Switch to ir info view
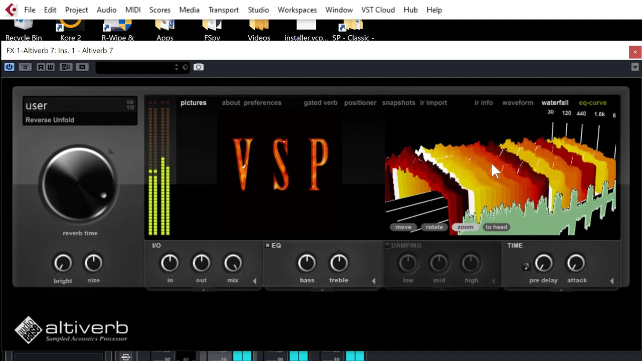 (484, 103)
